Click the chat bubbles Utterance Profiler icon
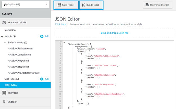The height and width of the screenshot is (109, 176). (147, 5)
